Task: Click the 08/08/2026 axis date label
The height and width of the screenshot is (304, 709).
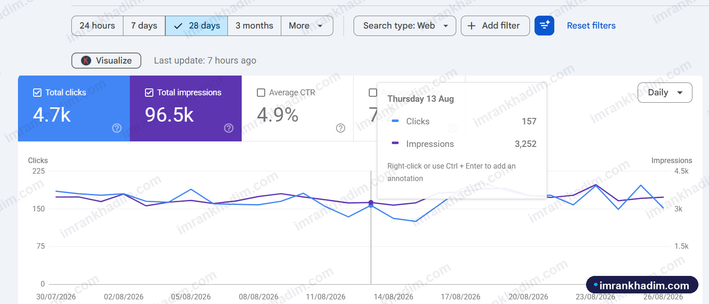Action: pos(258,297)
